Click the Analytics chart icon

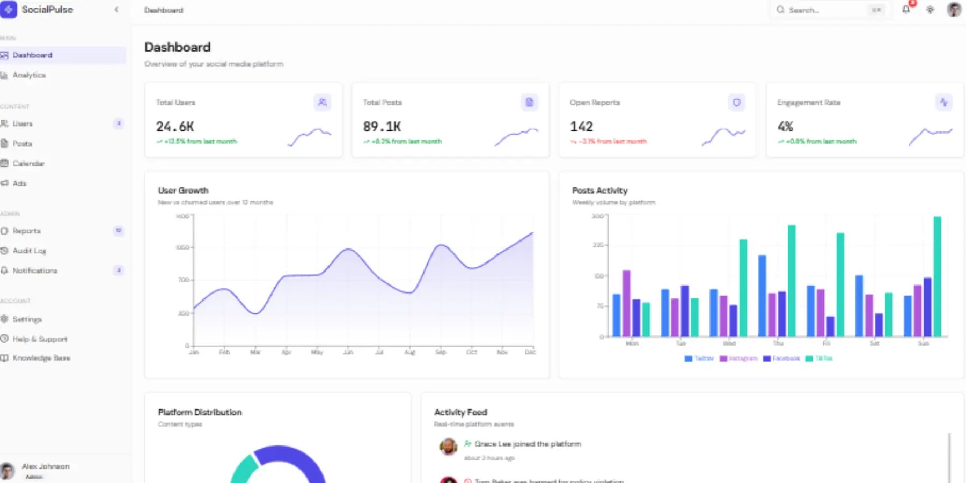pyautogui.click(x=4, y=75)
